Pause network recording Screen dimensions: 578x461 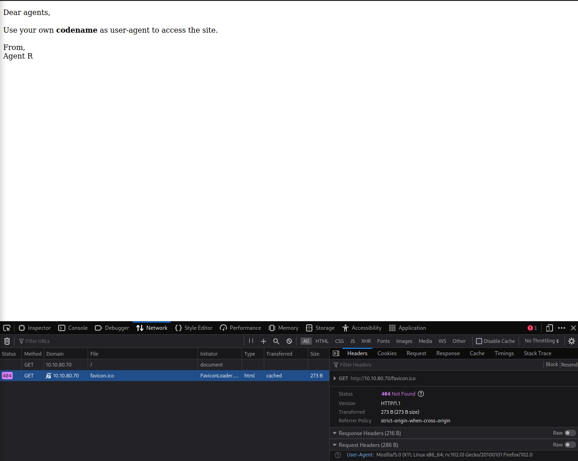click(x=251, y=341)
